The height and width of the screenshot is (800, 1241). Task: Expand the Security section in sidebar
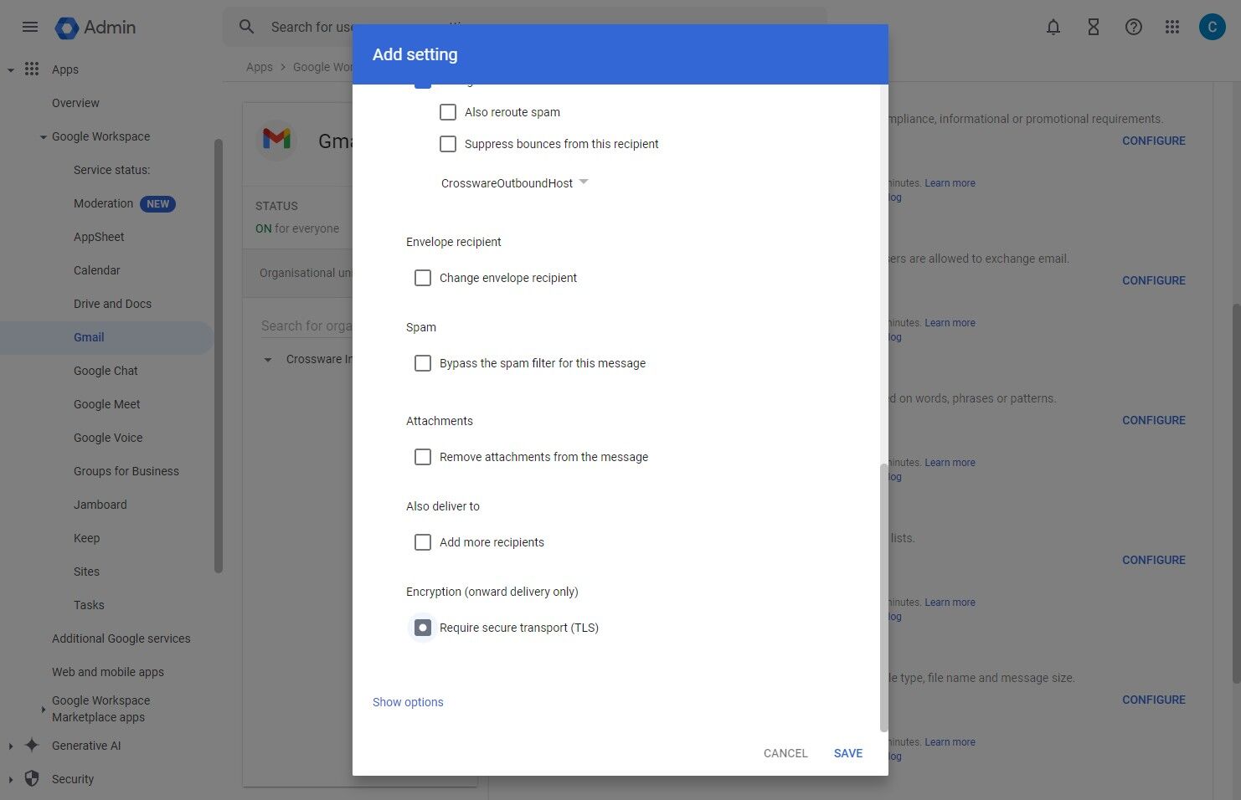(11, 779)
